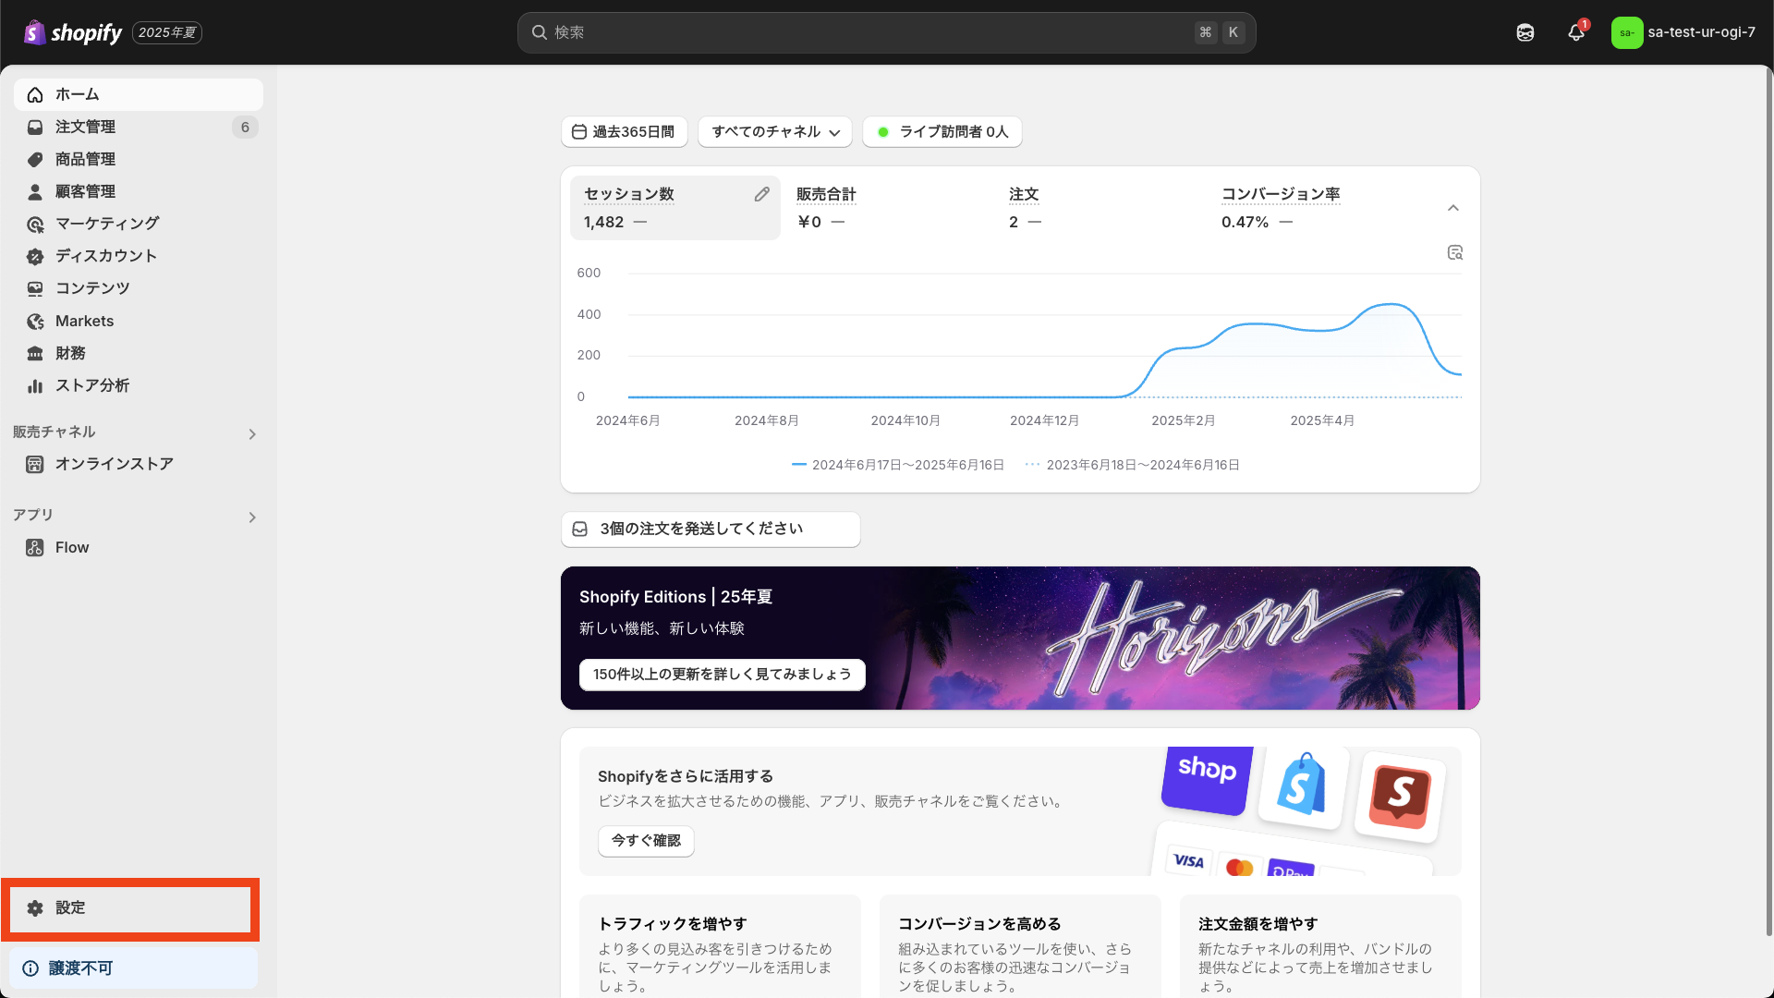
Task: Open notifications via the bell icon
Action: tap(1575, 32)
